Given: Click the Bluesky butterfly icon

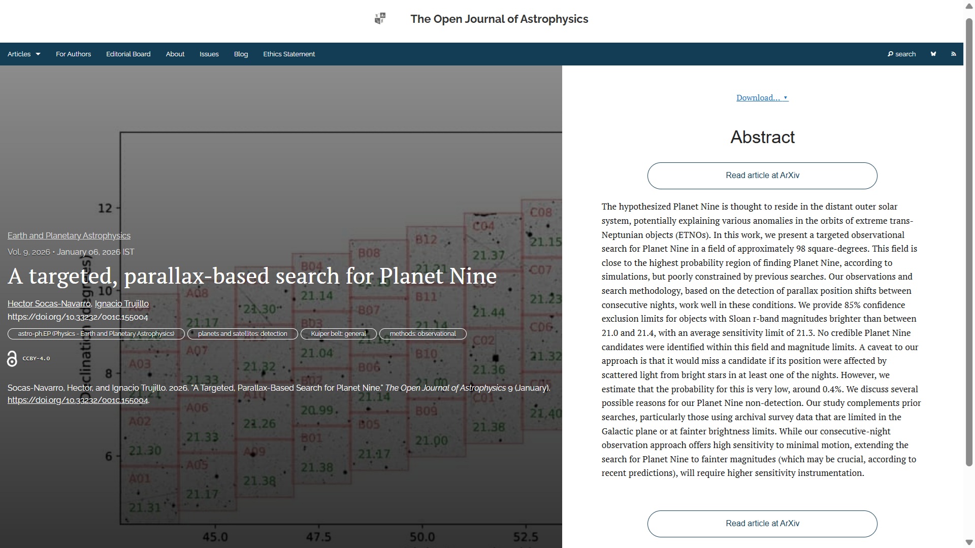Looking at the screenshot, I should [x=933, y=54].
